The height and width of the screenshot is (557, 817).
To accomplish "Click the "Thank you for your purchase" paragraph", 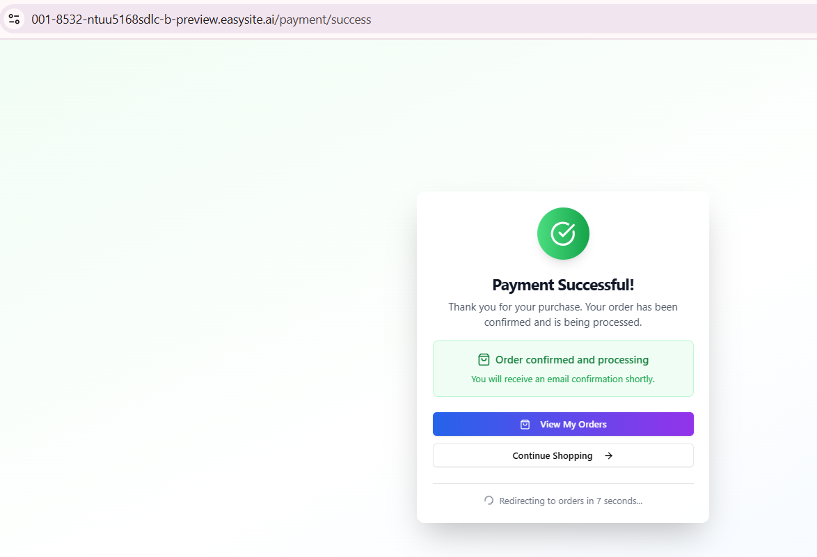I will point(563,307).
